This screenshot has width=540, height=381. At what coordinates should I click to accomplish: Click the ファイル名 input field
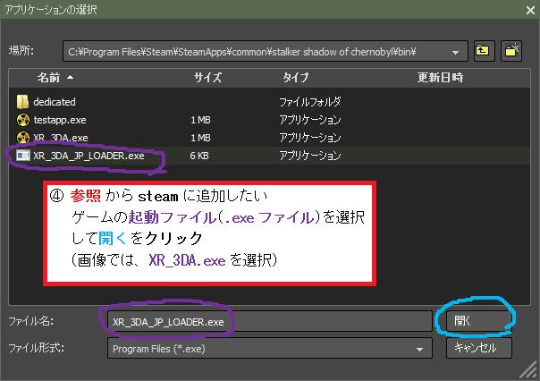pos(270,321)
